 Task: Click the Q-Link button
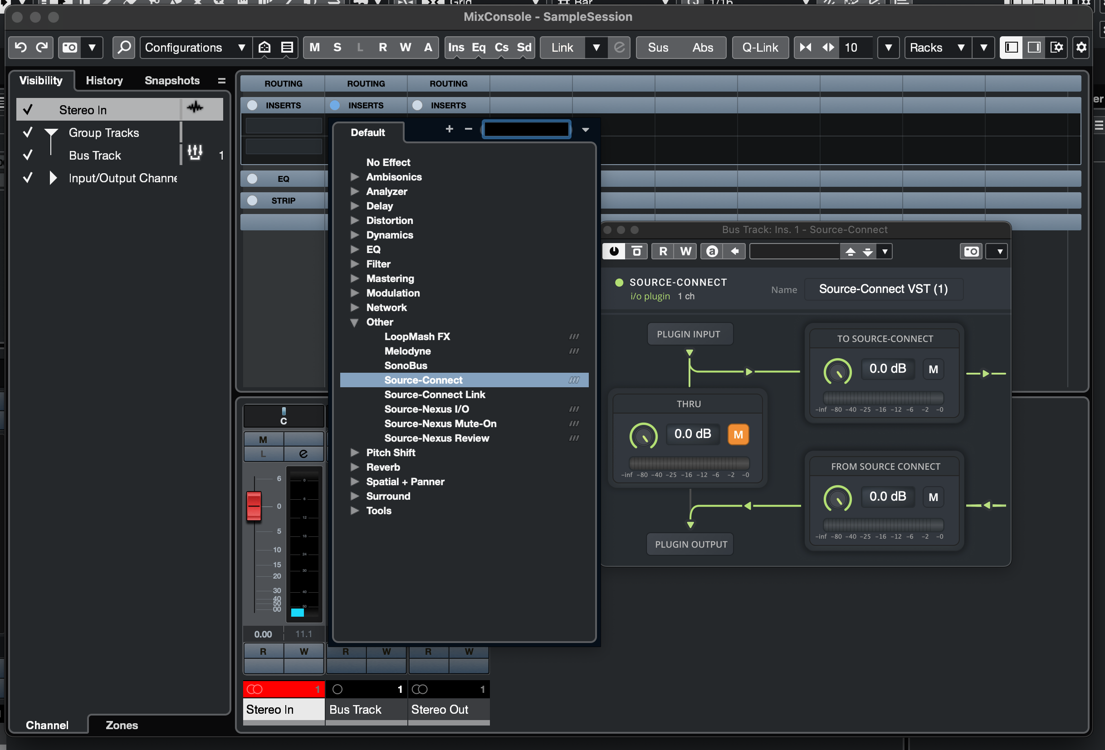pos(760,47)
